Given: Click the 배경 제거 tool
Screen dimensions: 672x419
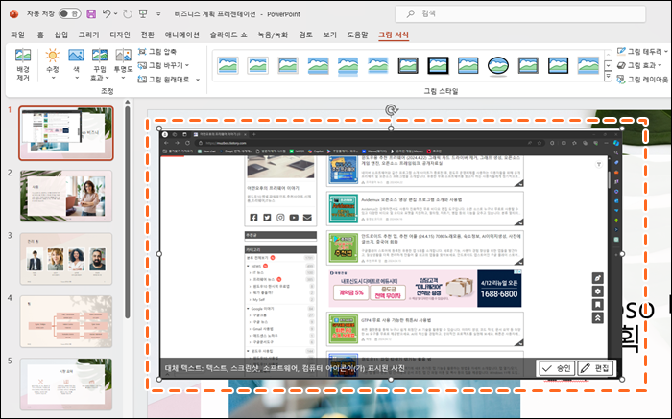Looking at the screenshot, I should (23, 64).
